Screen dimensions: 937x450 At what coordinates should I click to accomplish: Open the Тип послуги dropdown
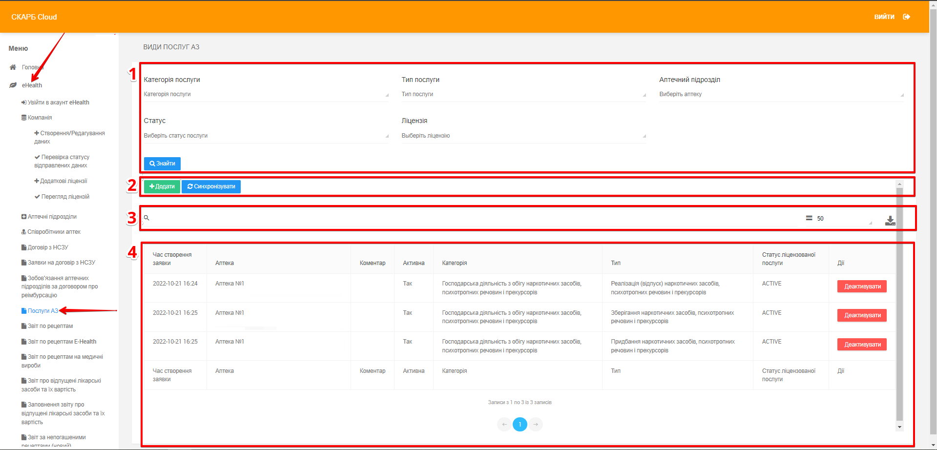[523, 94]
